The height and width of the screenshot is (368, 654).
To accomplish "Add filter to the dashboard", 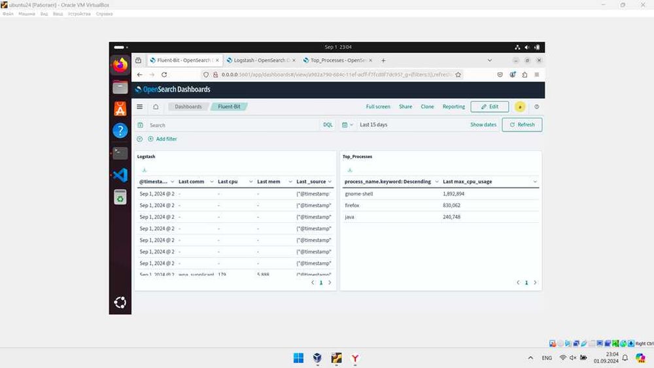I will 162,139.
